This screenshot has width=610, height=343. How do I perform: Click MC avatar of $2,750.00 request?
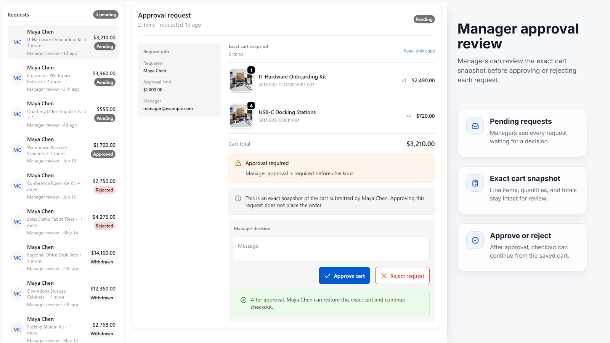click(x=18, y=186)
